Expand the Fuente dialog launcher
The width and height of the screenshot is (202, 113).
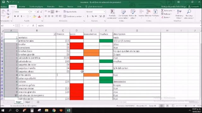pos(42,21)
